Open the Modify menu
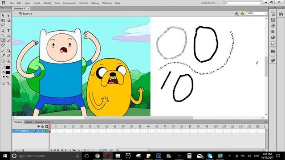Viewport: 285px width, 160px height. point(48,3)
